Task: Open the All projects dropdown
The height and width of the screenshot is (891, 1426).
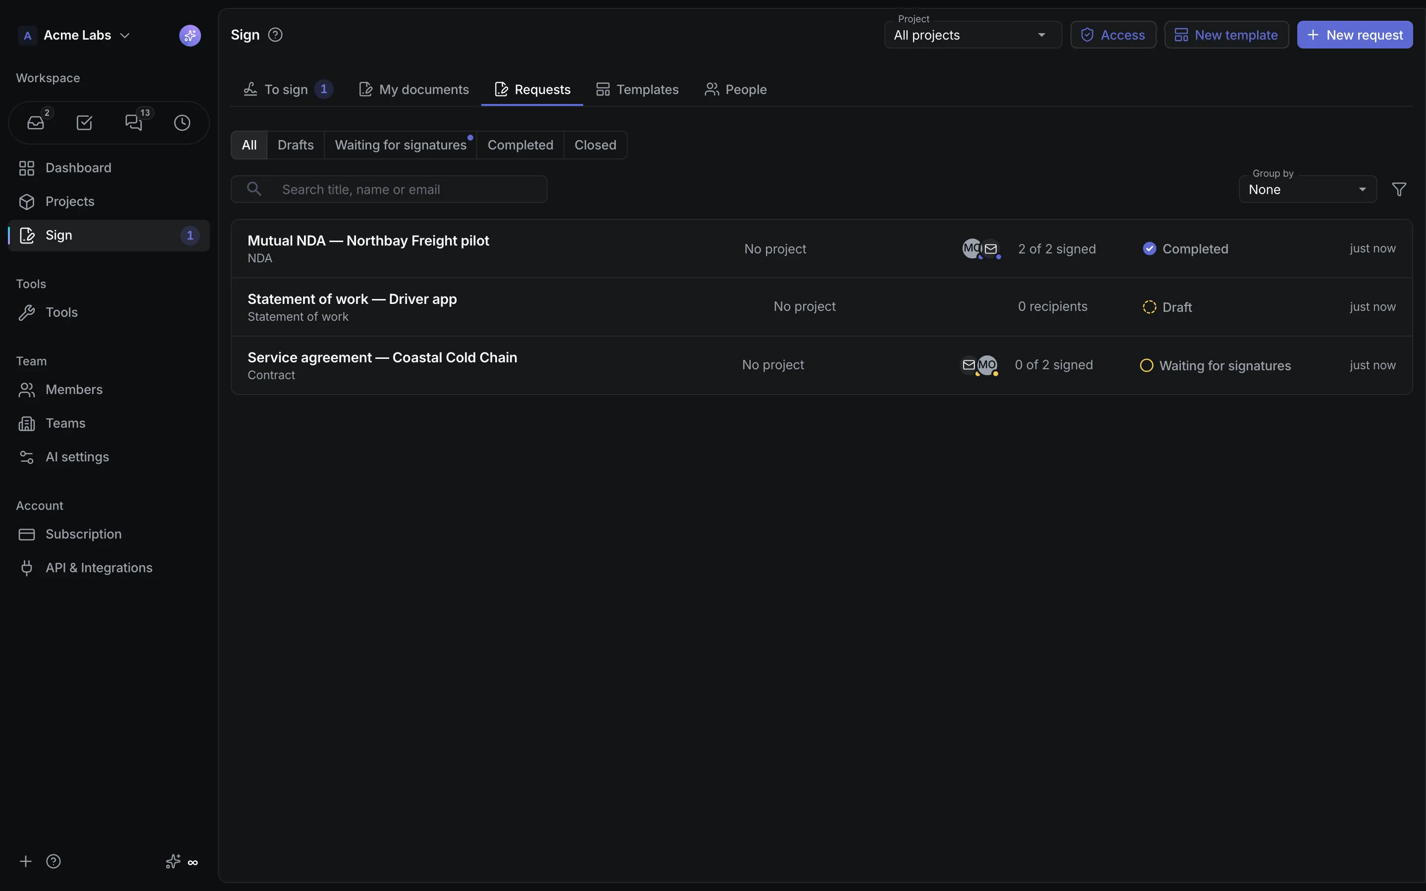Action: 973,35
